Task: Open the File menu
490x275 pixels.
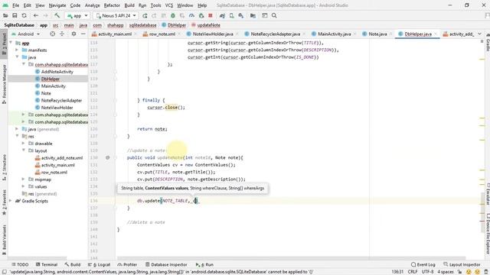Action: click(15, 5)
